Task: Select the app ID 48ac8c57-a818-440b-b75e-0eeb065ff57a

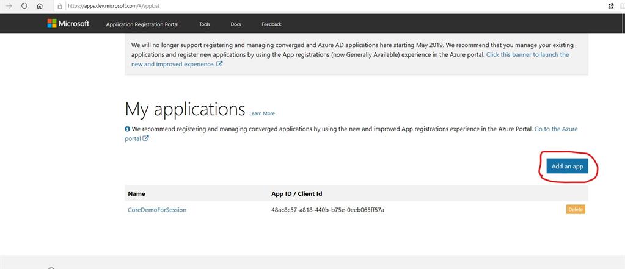Action: [327, 210]
